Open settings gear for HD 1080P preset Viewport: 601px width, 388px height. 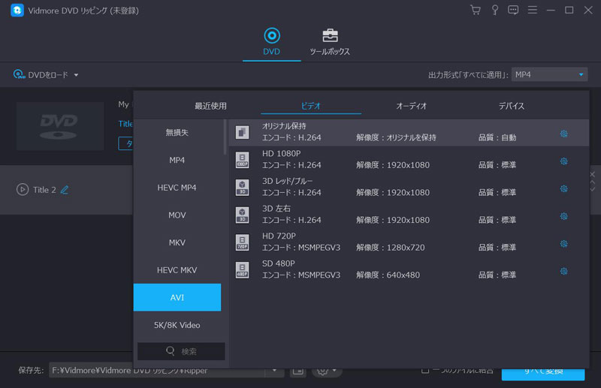(563, 161)
